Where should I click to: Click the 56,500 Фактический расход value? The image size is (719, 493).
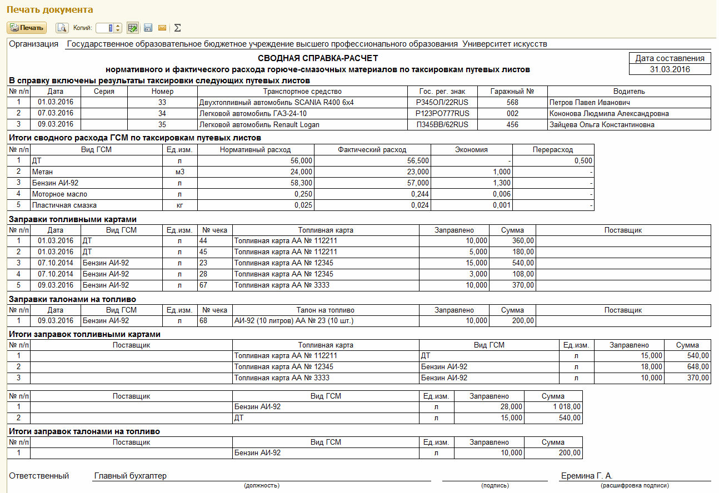click(x=372, y=161)
